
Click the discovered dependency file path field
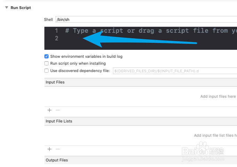[174, 71]
